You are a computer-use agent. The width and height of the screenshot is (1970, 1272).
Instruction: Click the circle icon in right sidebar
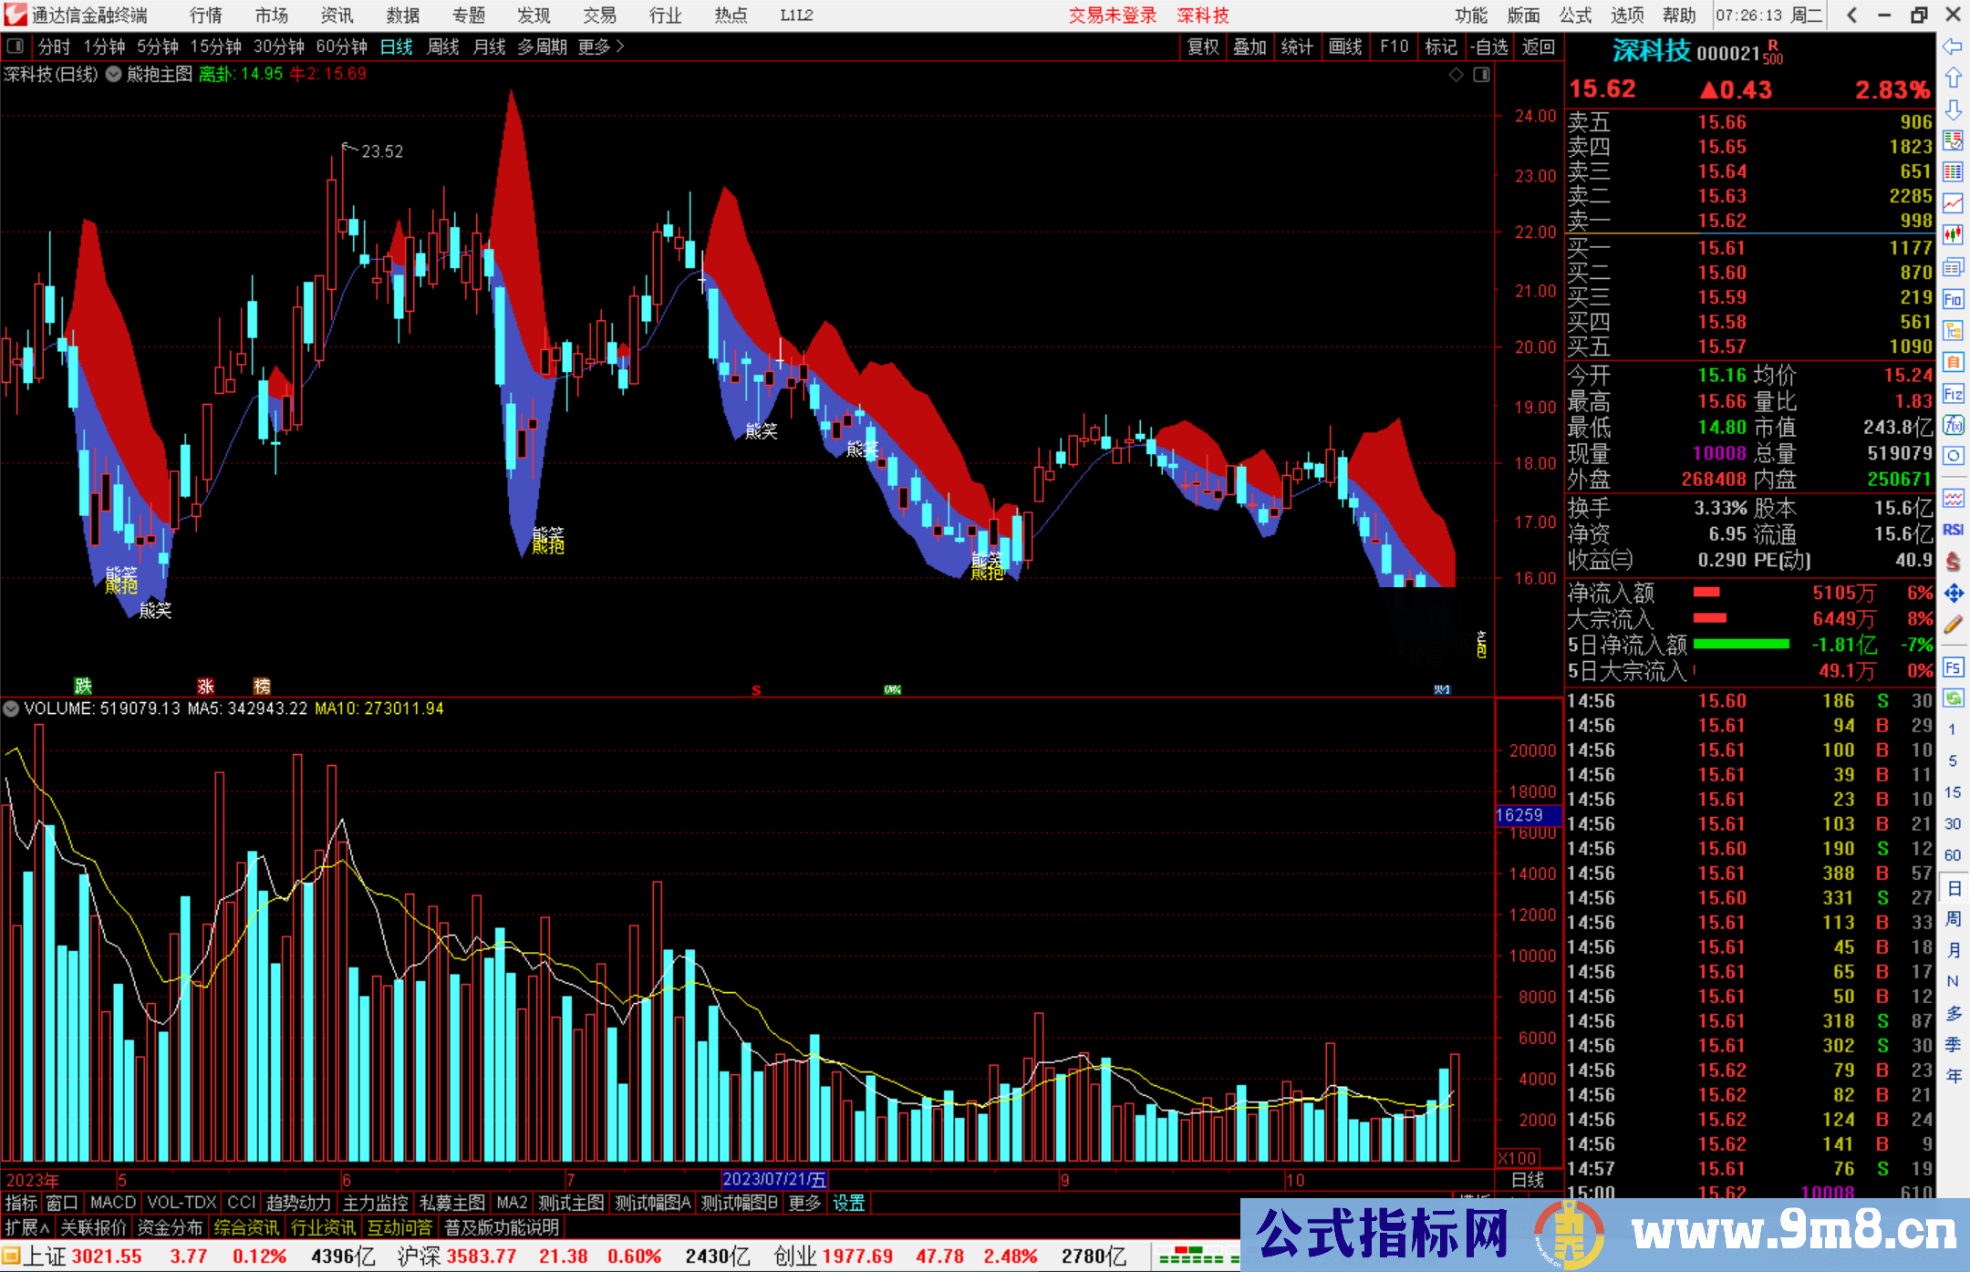(1953, 456)
